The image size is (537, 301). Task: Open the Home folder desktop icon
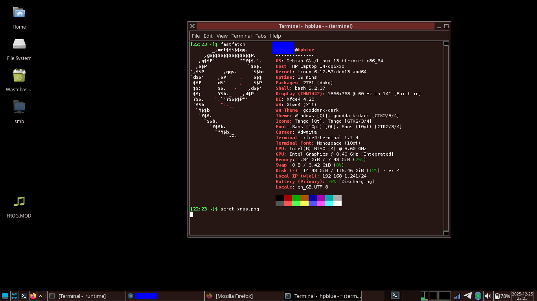[19, 13]
